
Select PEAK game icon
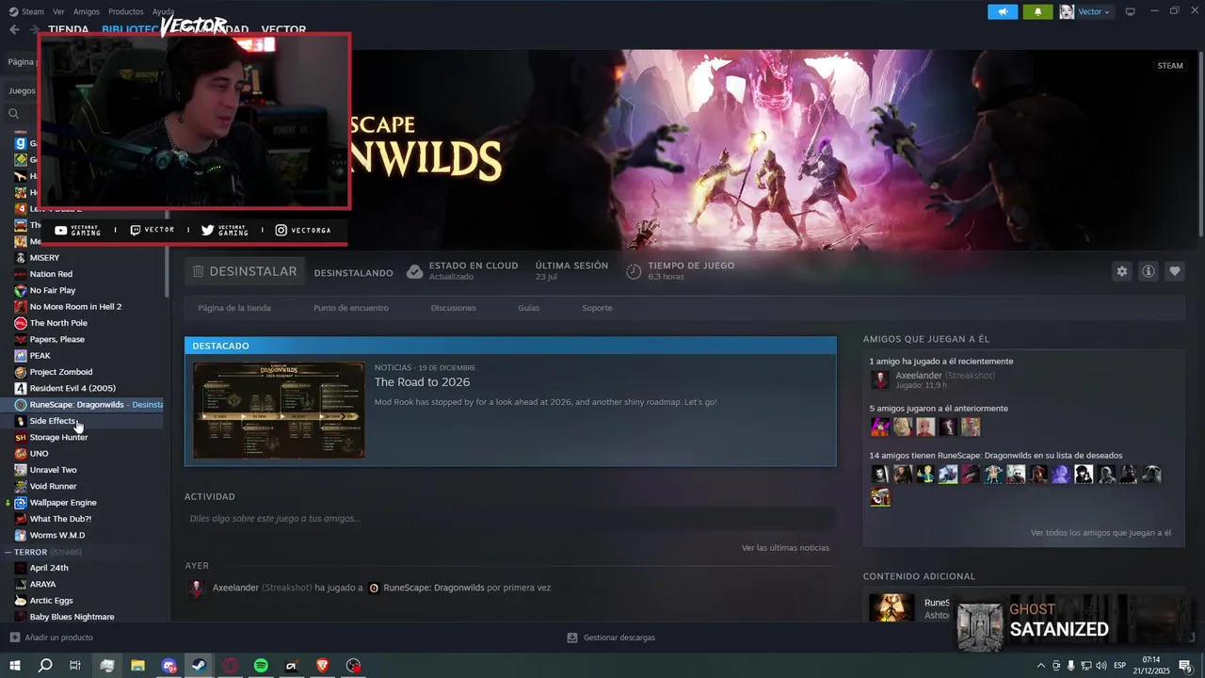coord(21,356)
